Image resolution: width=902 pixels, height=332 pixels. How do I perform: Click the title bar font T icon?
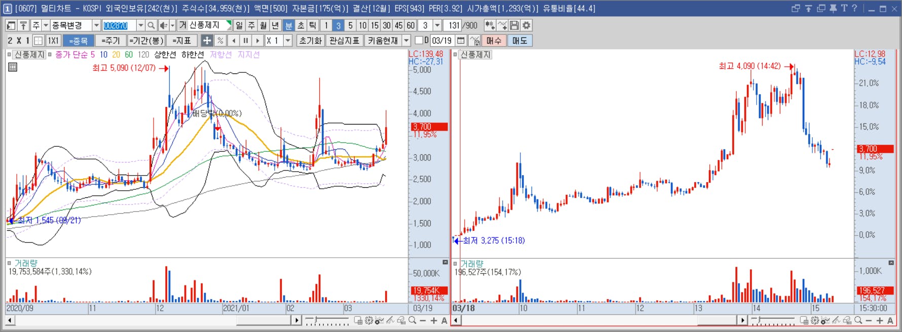pos(844,8)
